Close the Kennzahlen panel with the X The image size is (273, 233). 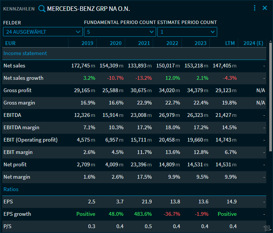(265, 8)
